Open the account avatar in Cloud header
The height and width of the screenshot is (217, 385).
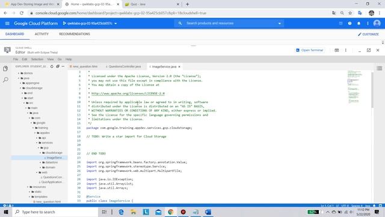(377, 24)
